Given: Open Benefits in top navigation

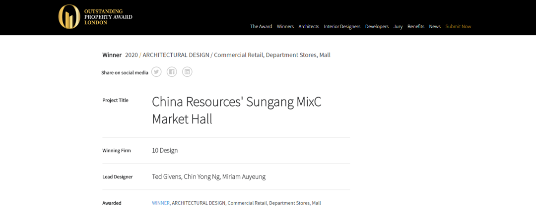Looking at the screenshot, I should point(416,27).
